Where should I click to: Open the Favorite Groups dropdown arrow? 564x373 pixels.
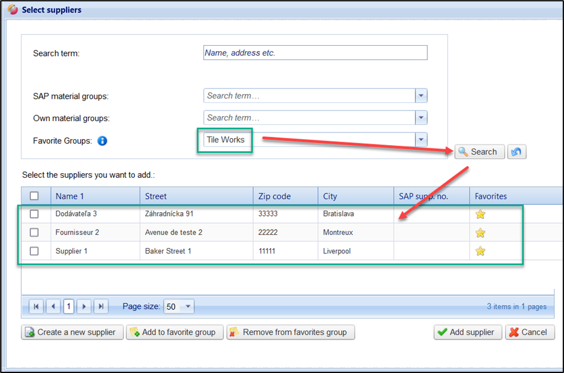tap(421, 140)
